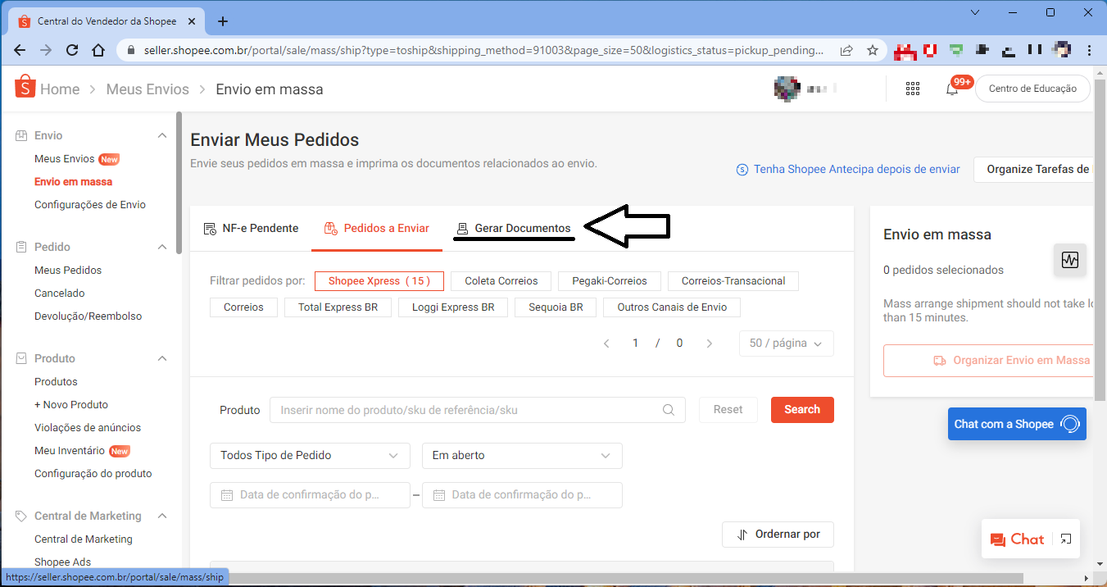Screen dimensions: 1107x587
Task: Open Shopee Ads in the sidebar
Action: pos(62,562)
